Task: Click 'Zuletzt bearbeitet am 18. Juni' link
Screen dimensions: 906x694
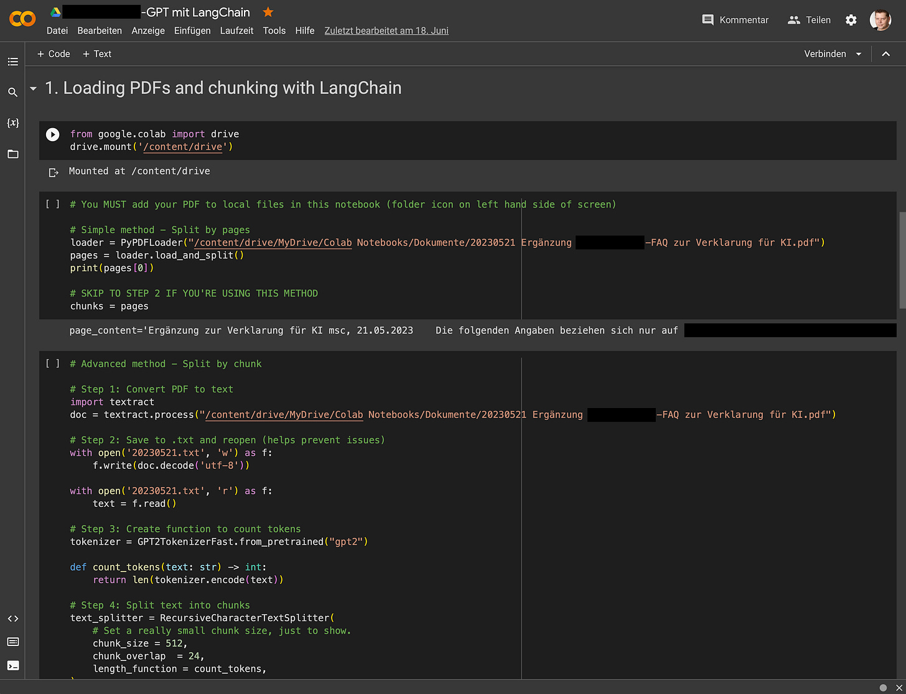Action: pos(386,30)
